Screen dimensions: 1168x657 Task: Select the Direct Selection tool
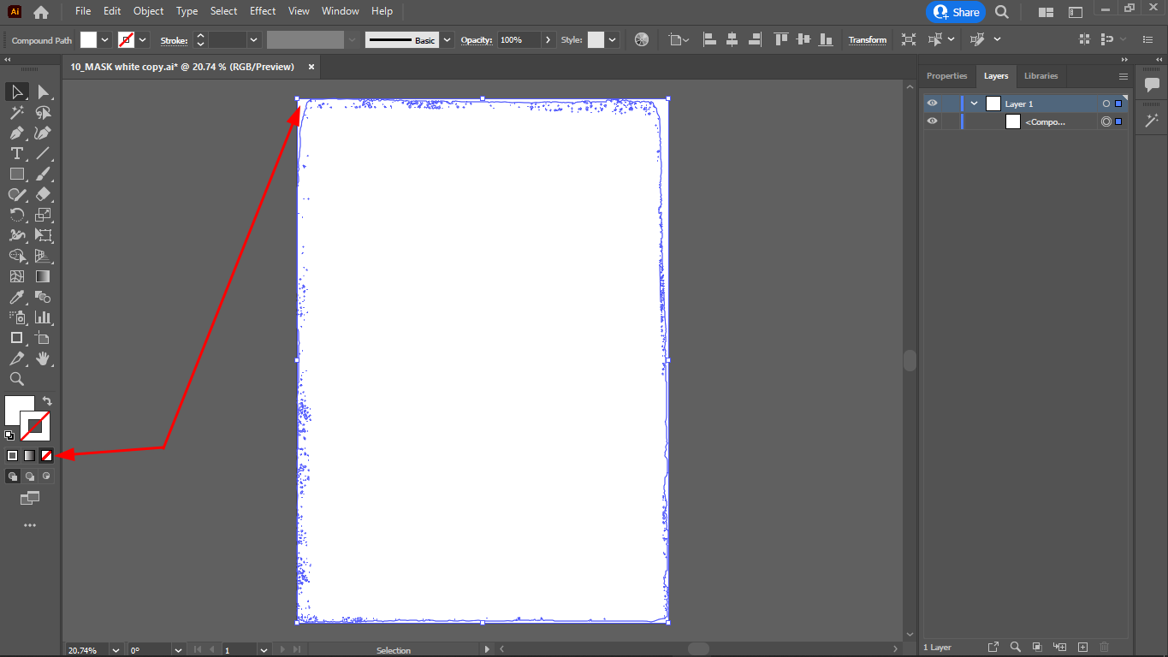tap(44, 92)
